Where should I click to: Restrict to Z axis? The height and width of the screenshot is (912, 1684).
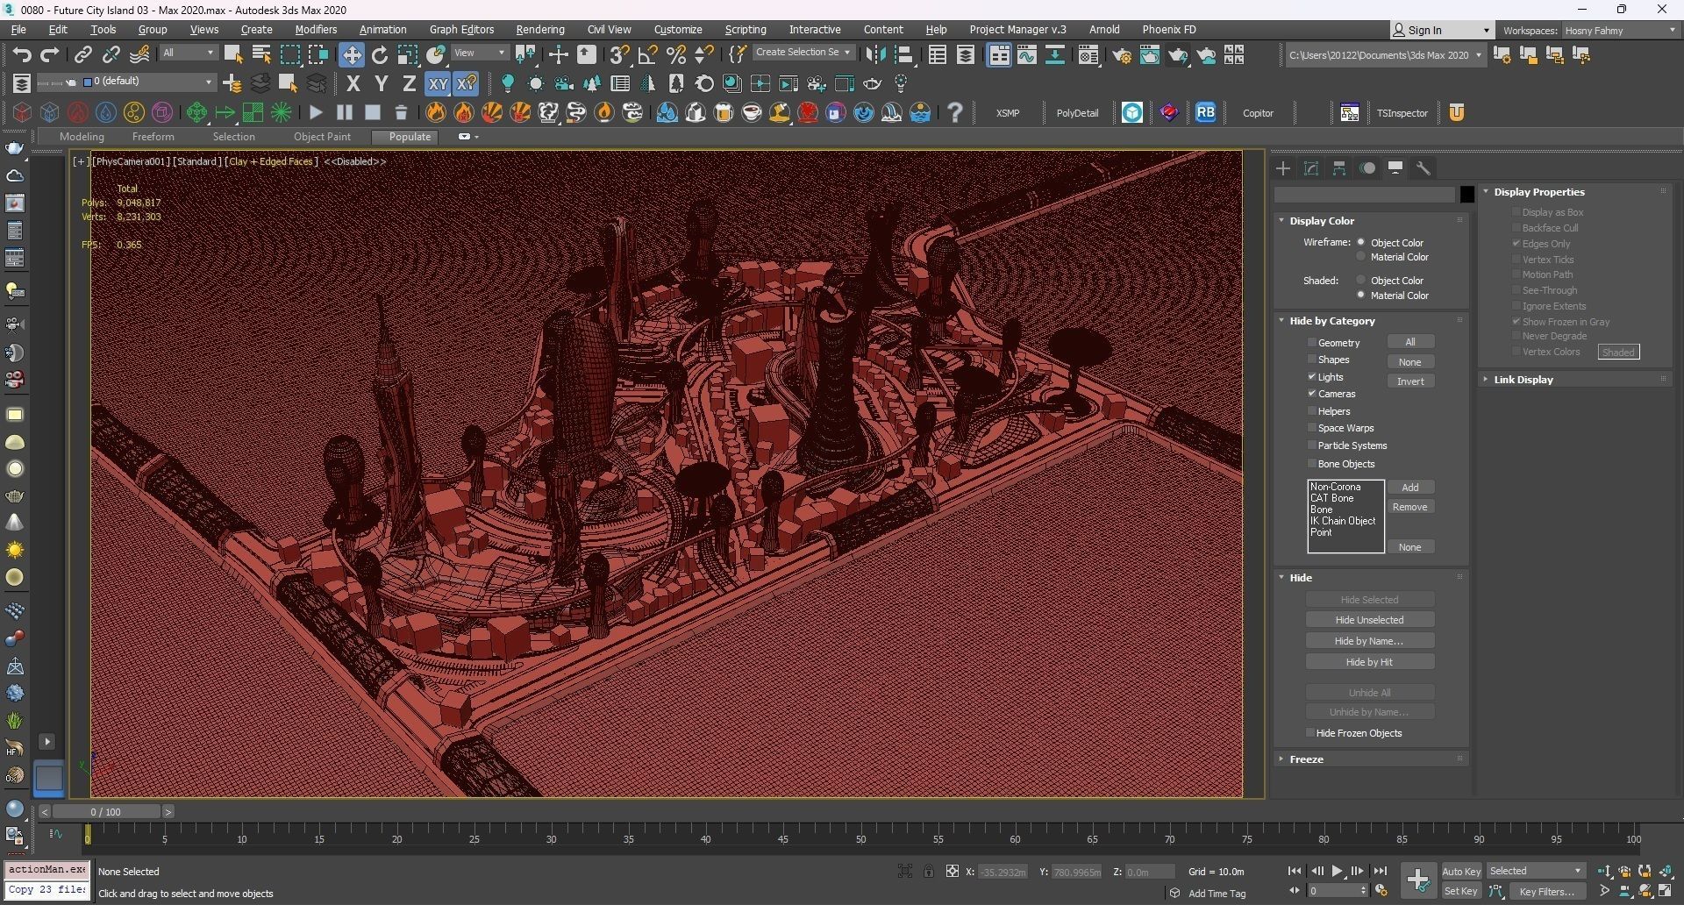click(x=409, y=84)
